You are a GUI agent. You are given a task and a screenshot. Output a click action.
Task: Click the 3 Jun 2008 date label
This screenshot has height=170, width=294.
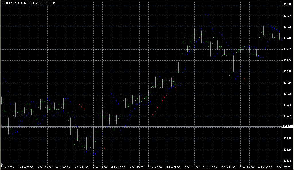point(7,167)
